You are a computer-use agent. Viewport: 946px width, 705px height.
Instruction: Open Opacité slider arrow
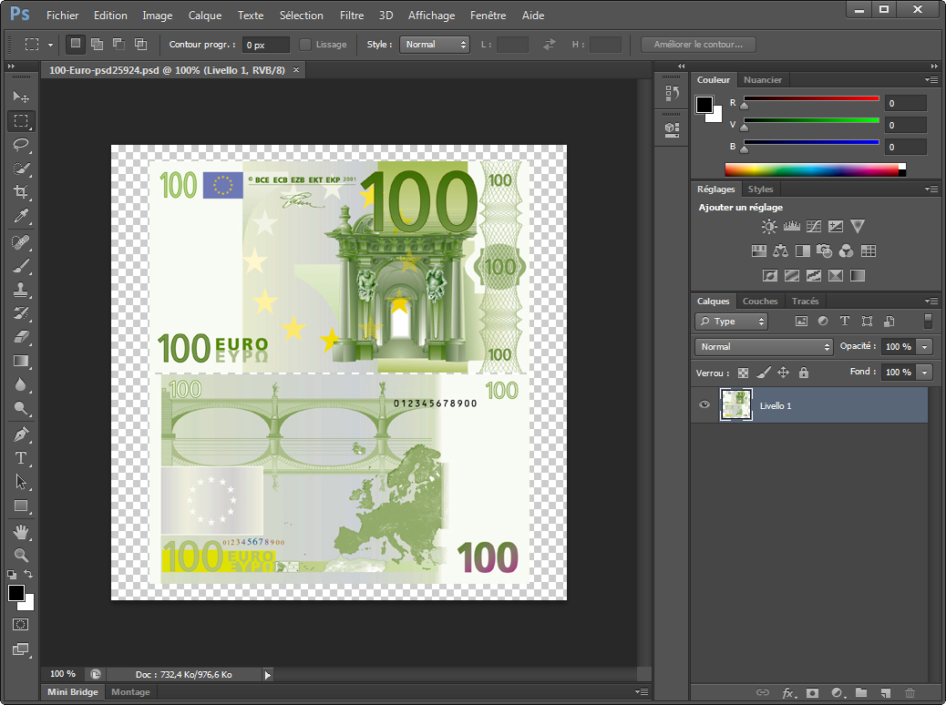pos(924,347)
